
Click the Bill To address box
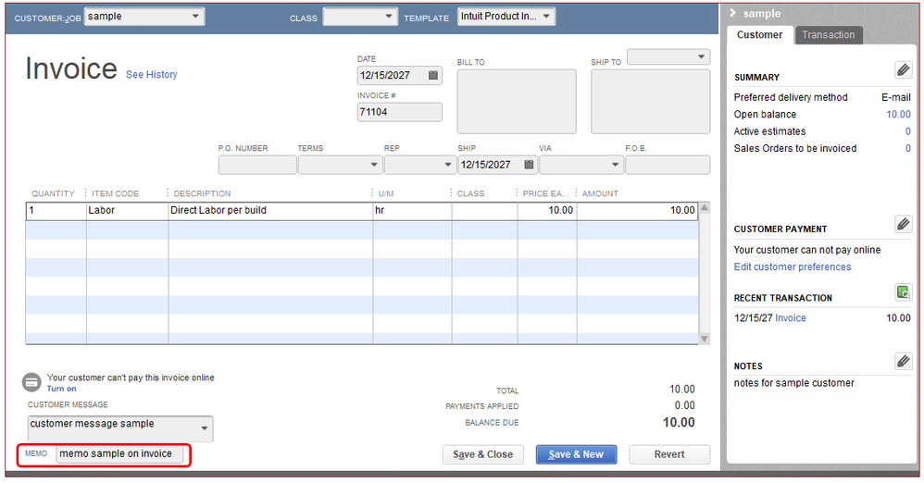pos(517,101)
